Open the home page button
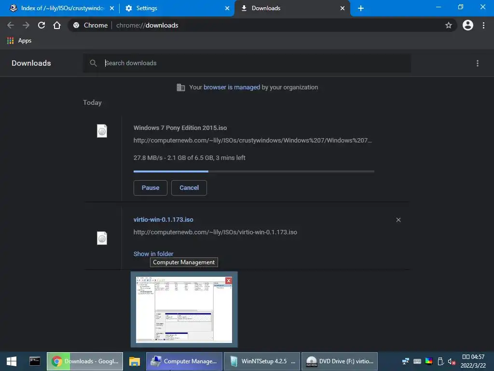 [57, 25]
